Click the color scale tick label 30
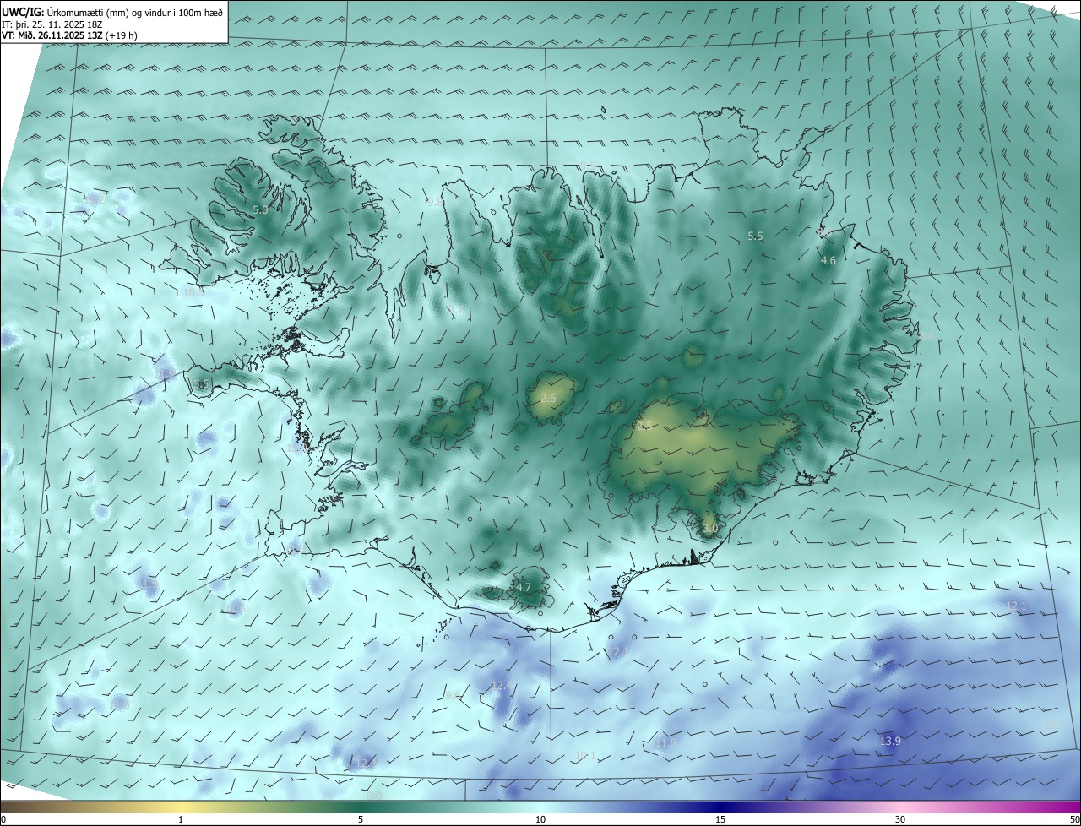 (900, 819)
